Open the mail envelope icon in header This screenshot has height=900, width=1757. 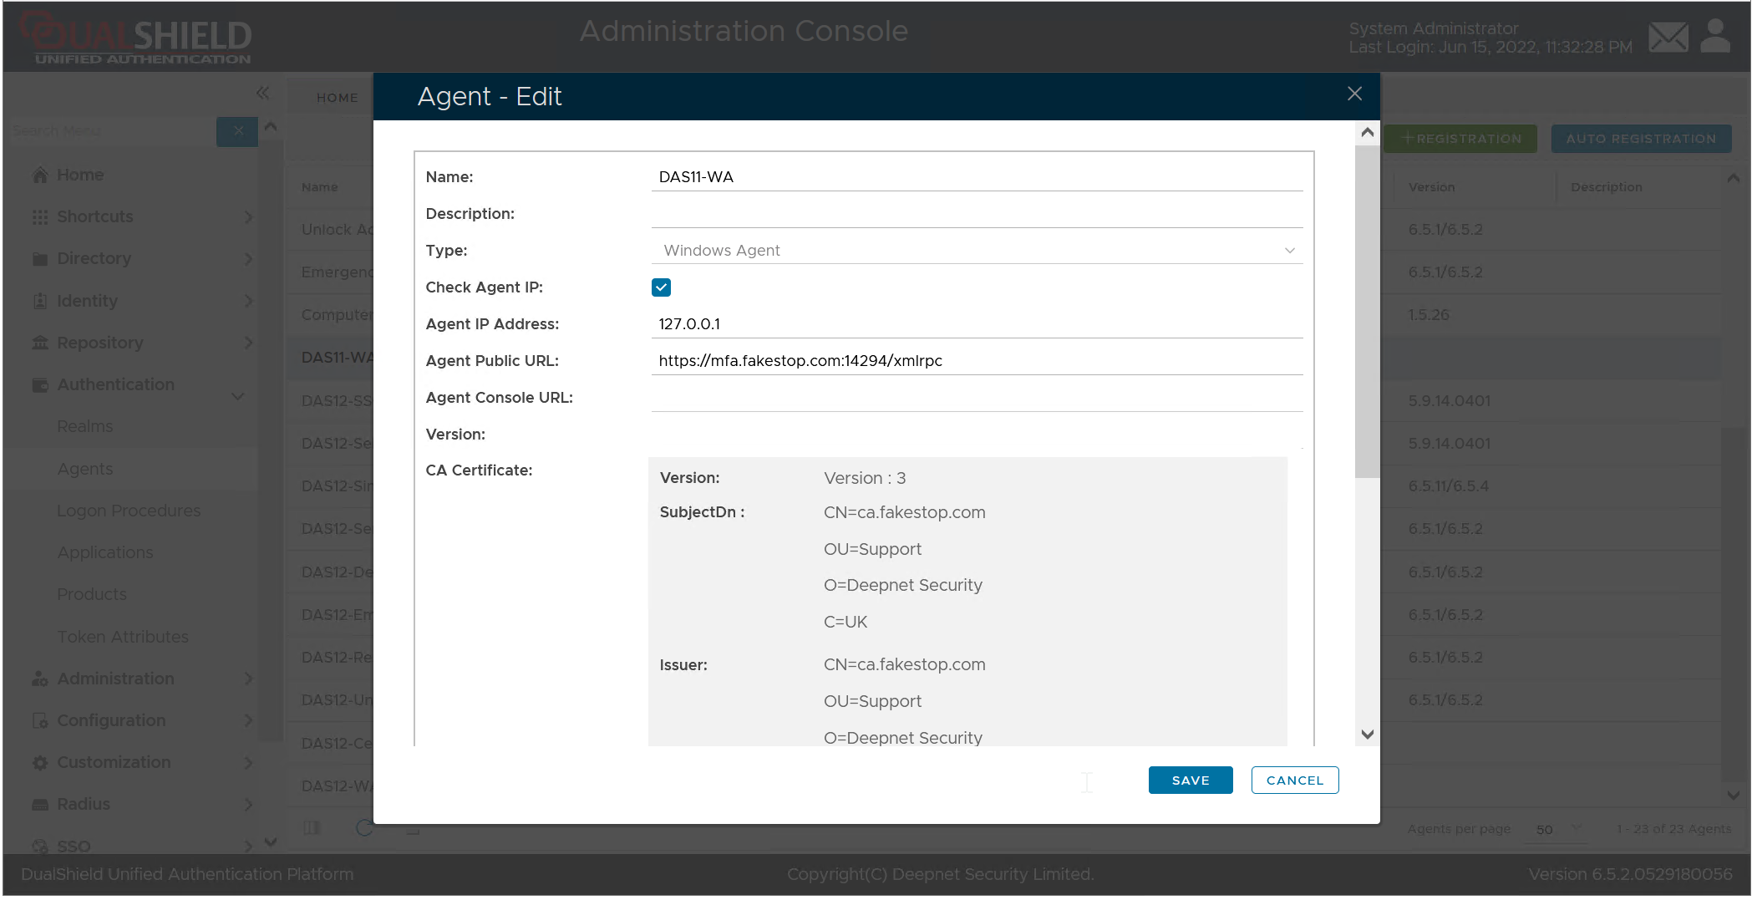point(1668,38)
